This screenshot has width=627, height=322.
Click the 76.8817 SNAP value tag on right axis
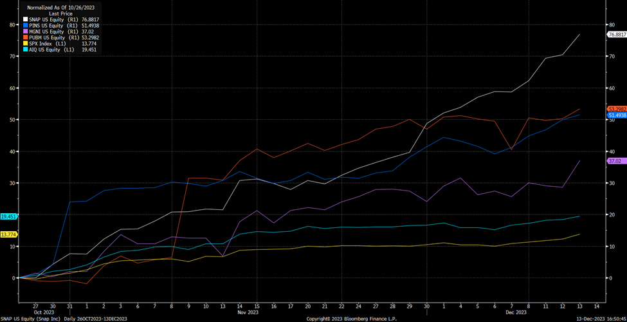pyautogui.click(x=617, y=35)
